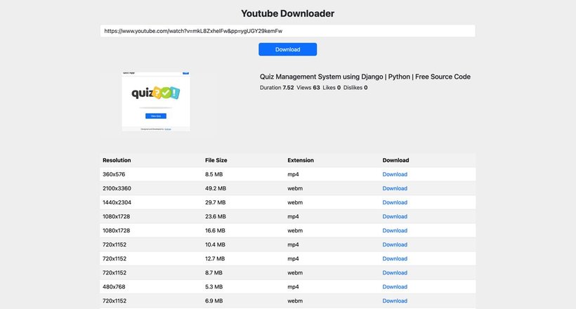Download the 1440x2304 29.7 MB webm
The width and height of the screenshot is (576, 309).
395,202
